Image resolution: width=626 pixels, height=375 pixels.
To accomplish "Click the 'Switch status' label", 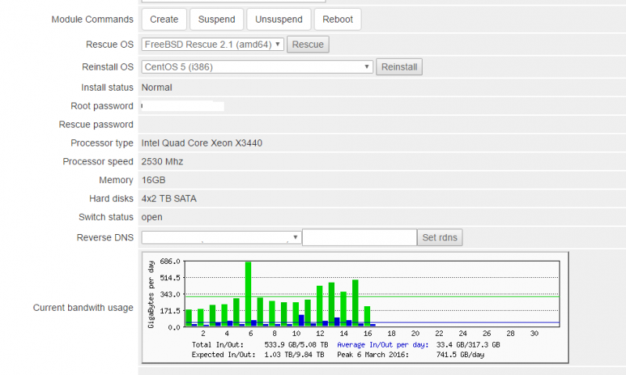I will (106, 218).
